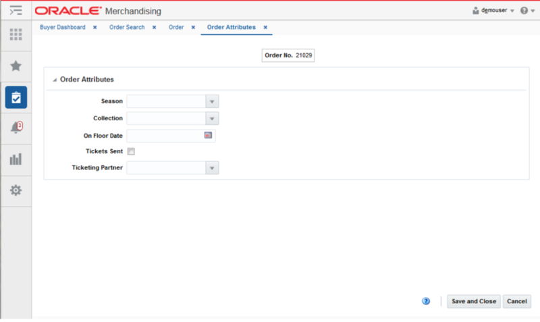
Task: Click into the Collection input field
Action: [166, 118]
